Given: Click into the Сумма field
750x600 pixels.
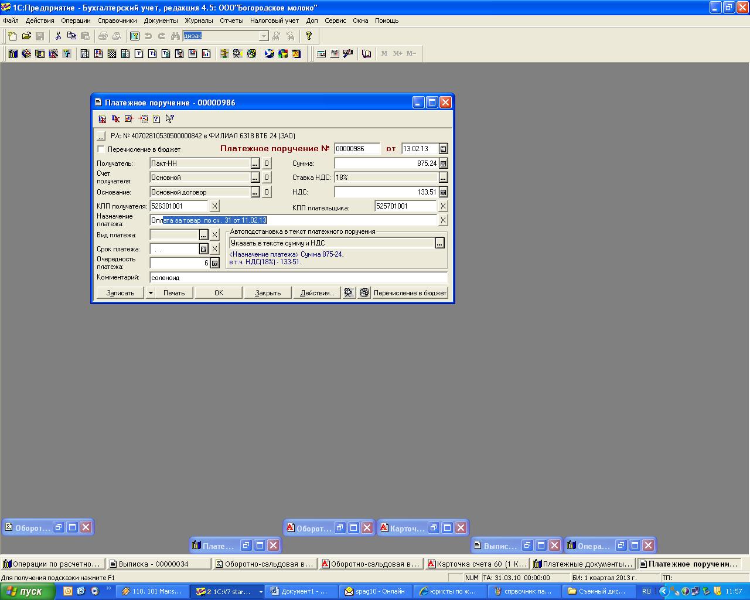Looking at the screenshot, I should [386, 163].
